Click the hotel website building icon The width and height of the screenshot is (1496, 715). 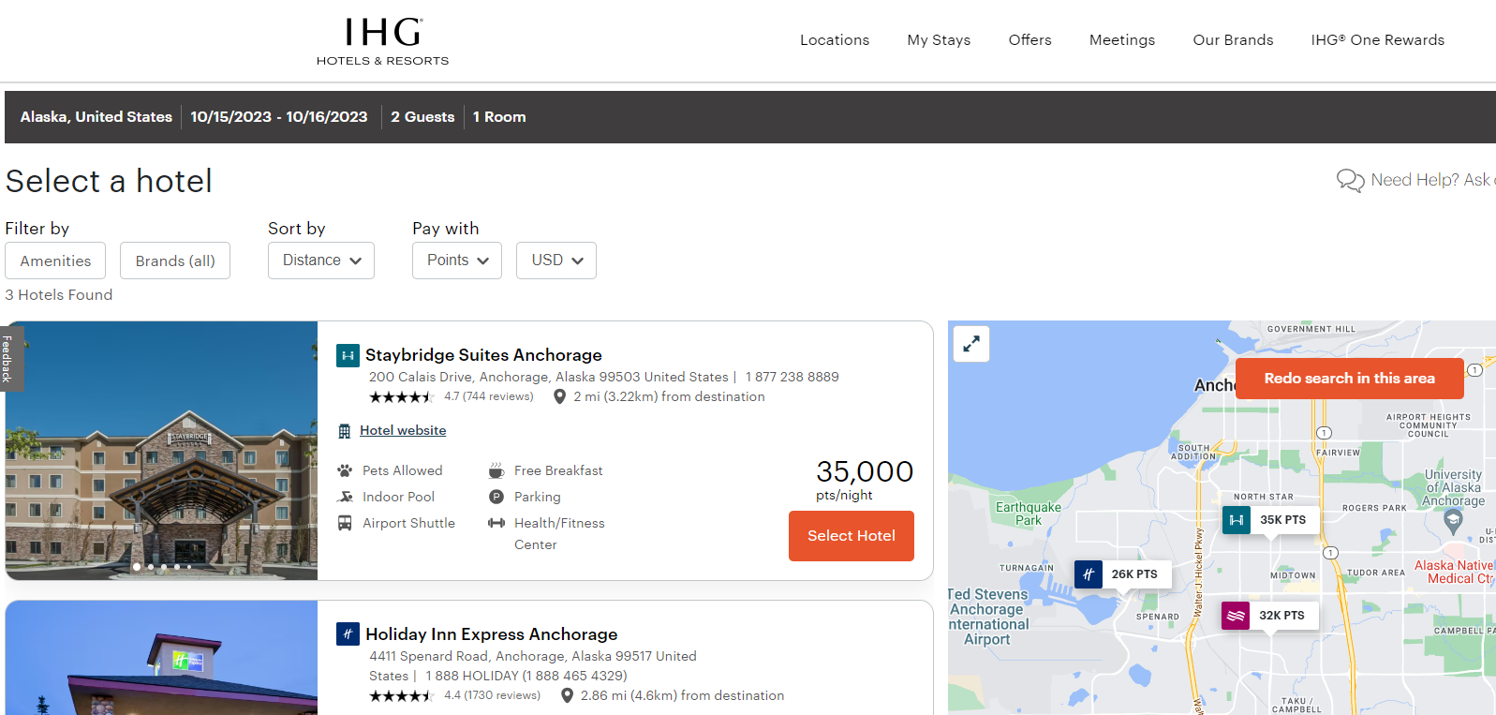click(x=345, y=431)
